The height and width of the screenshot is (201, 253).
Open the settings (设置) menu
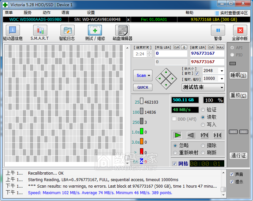pyautogui.click(x=91, y=13)
